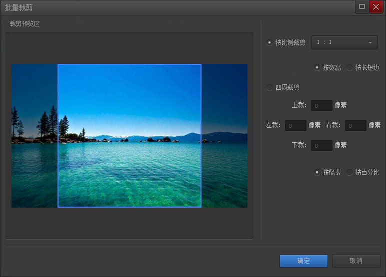Focus the 左裁 input box

click(x=295, y=125)
